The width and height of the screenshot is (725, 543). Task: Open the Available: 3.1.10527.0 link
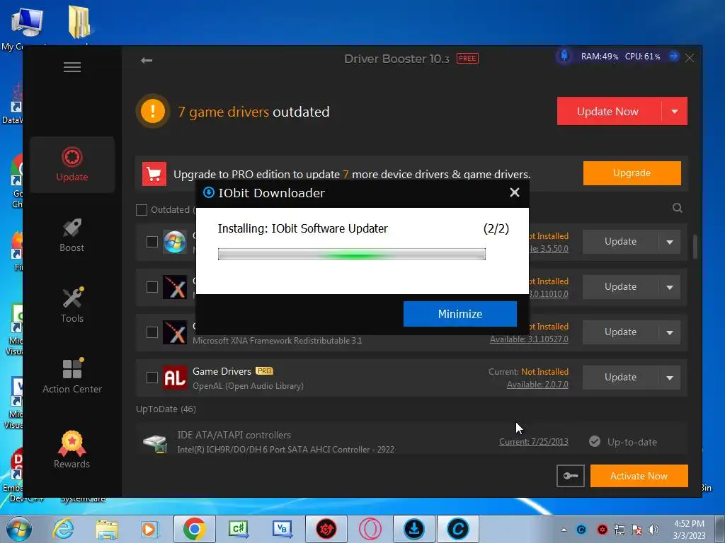pyautogui.click(x=529, y=339)
